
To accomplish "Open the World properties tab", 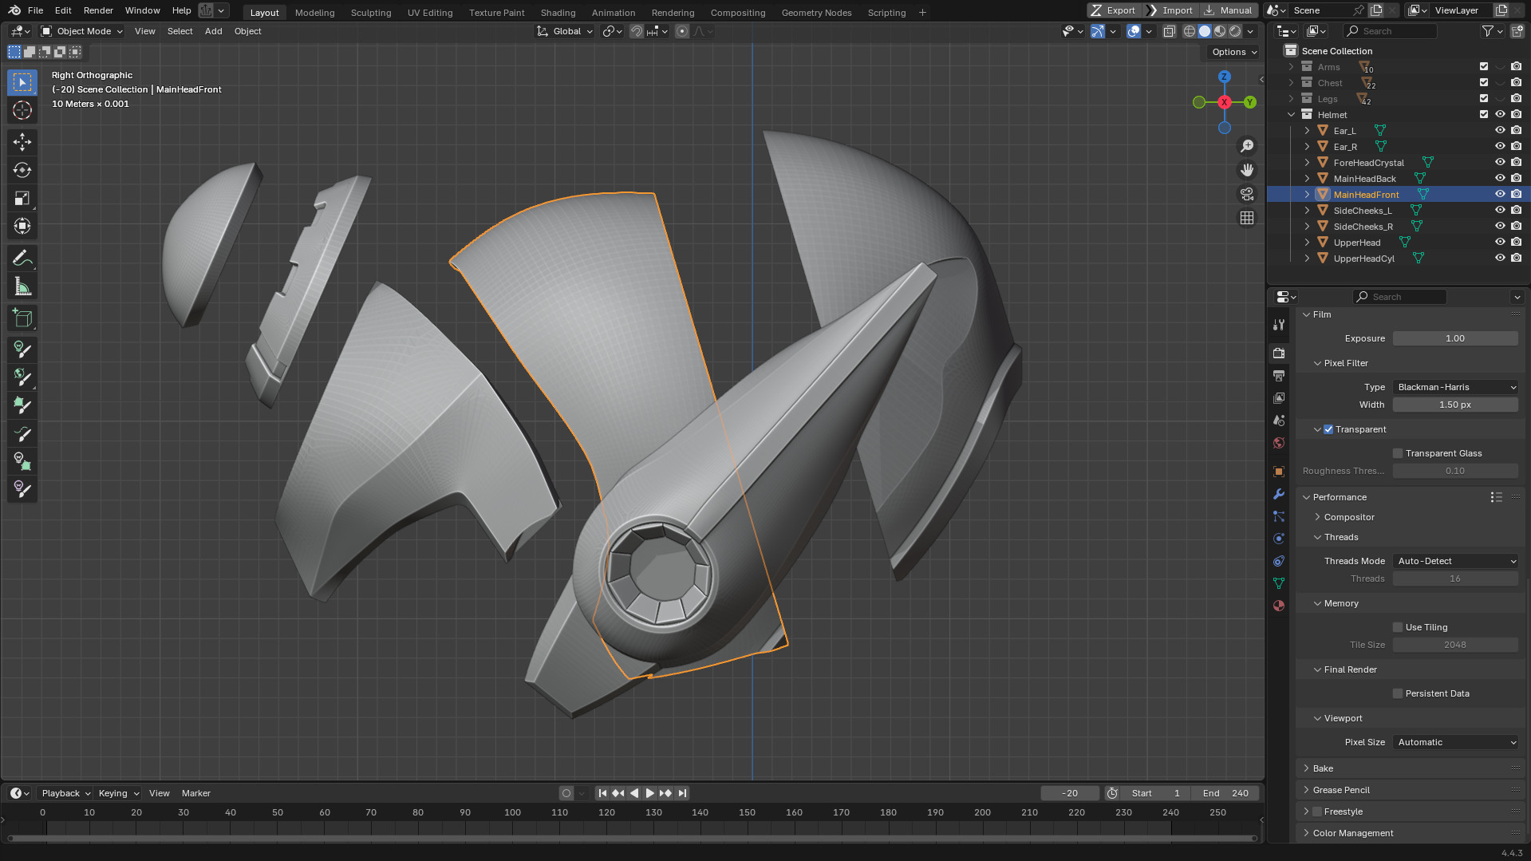I will click(x=1279, y=443).
